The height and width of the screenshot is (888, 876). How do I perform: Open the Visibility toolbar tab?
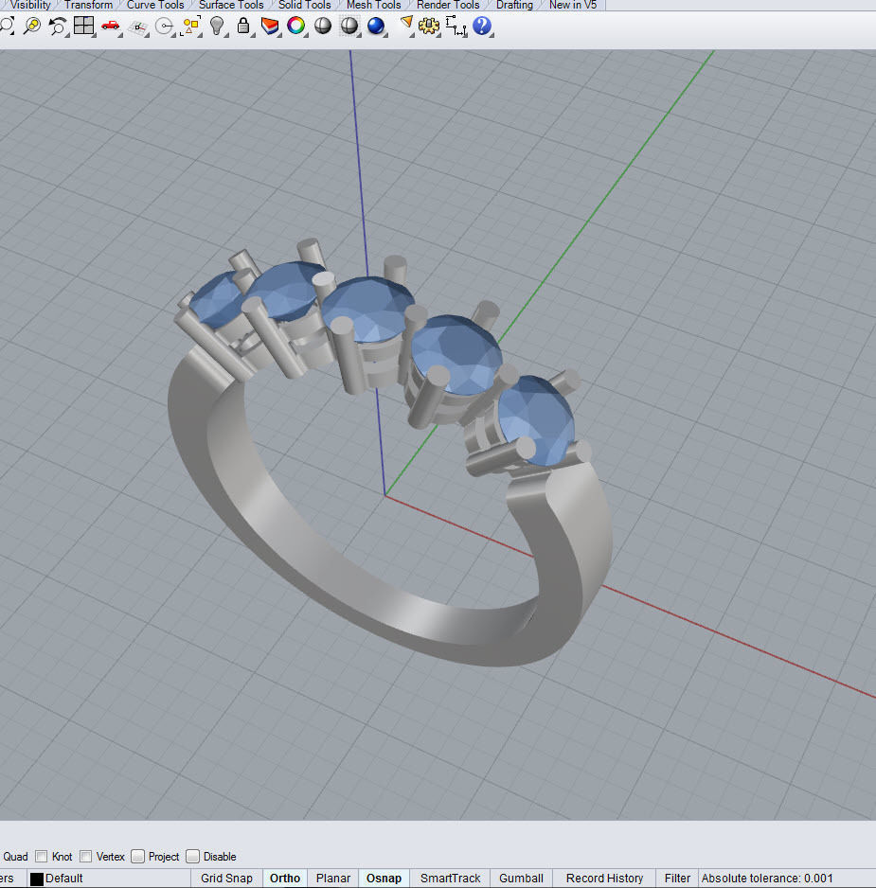pyautogui.click(x=30, y=5)
